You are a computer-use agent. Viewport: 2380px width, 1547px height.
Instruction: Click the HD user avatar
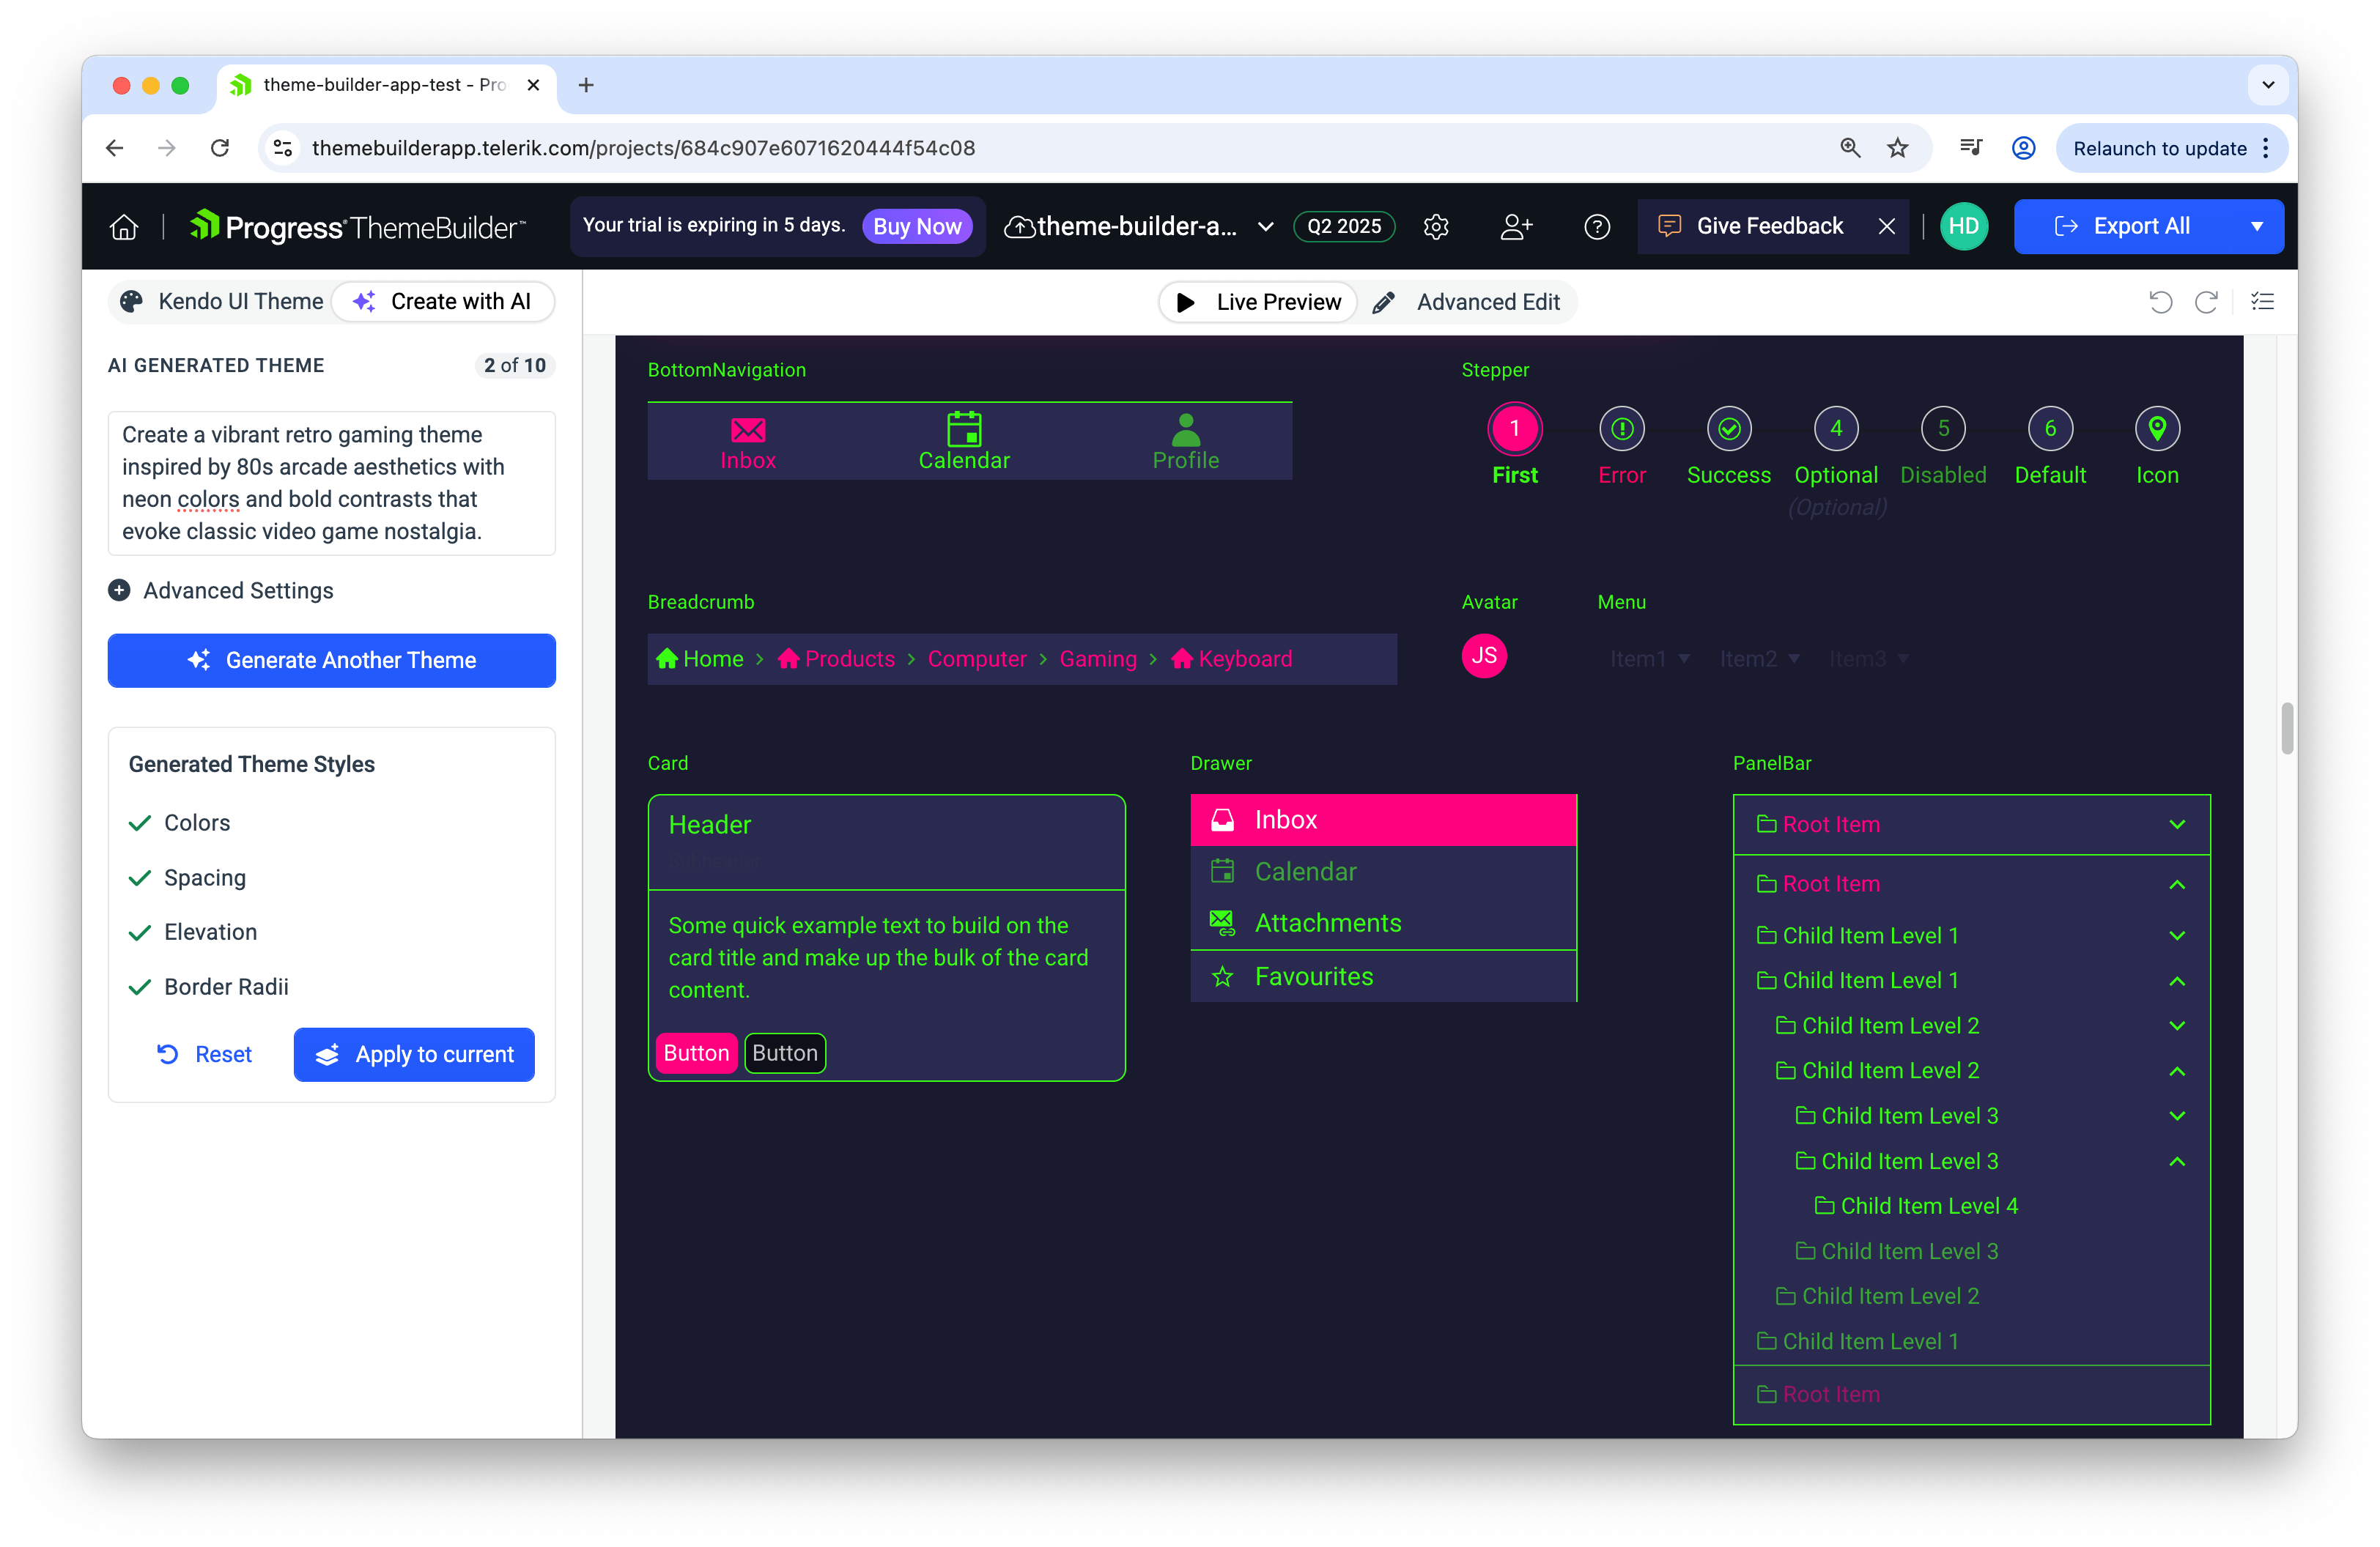click(x=1963, y=227)
